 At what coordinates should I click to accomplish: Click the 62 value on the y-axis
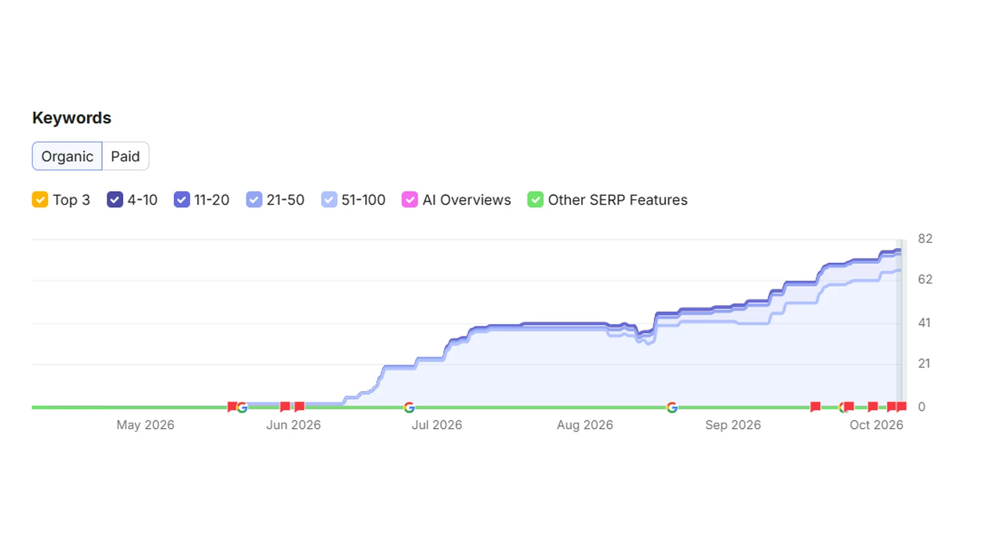pyautogui.click(x=925, y=279)
